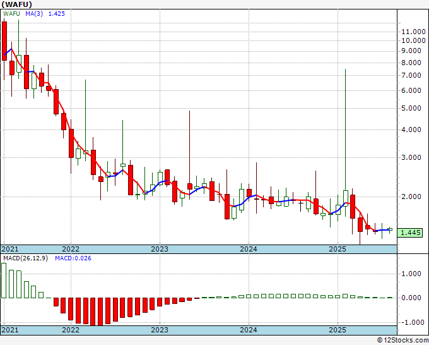Click the 0.000 MACD axis label
The width and height of the screenshot is (429, 345).
(x=411, y=298)
